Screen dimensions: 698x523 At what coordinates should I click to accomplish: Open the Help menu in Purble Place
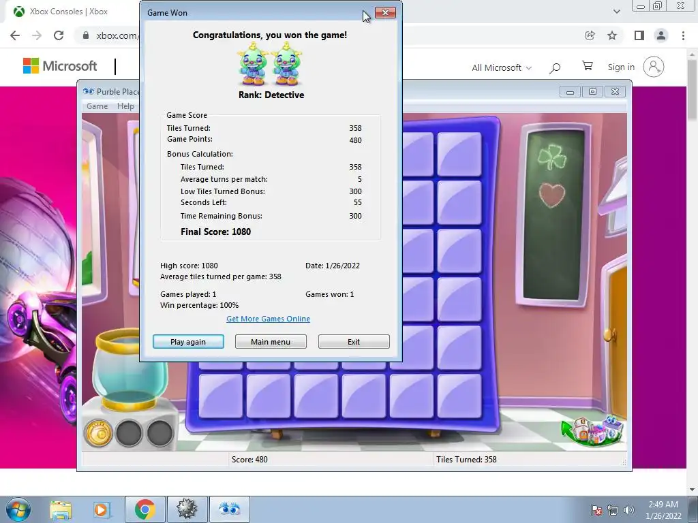click(125, 106)
